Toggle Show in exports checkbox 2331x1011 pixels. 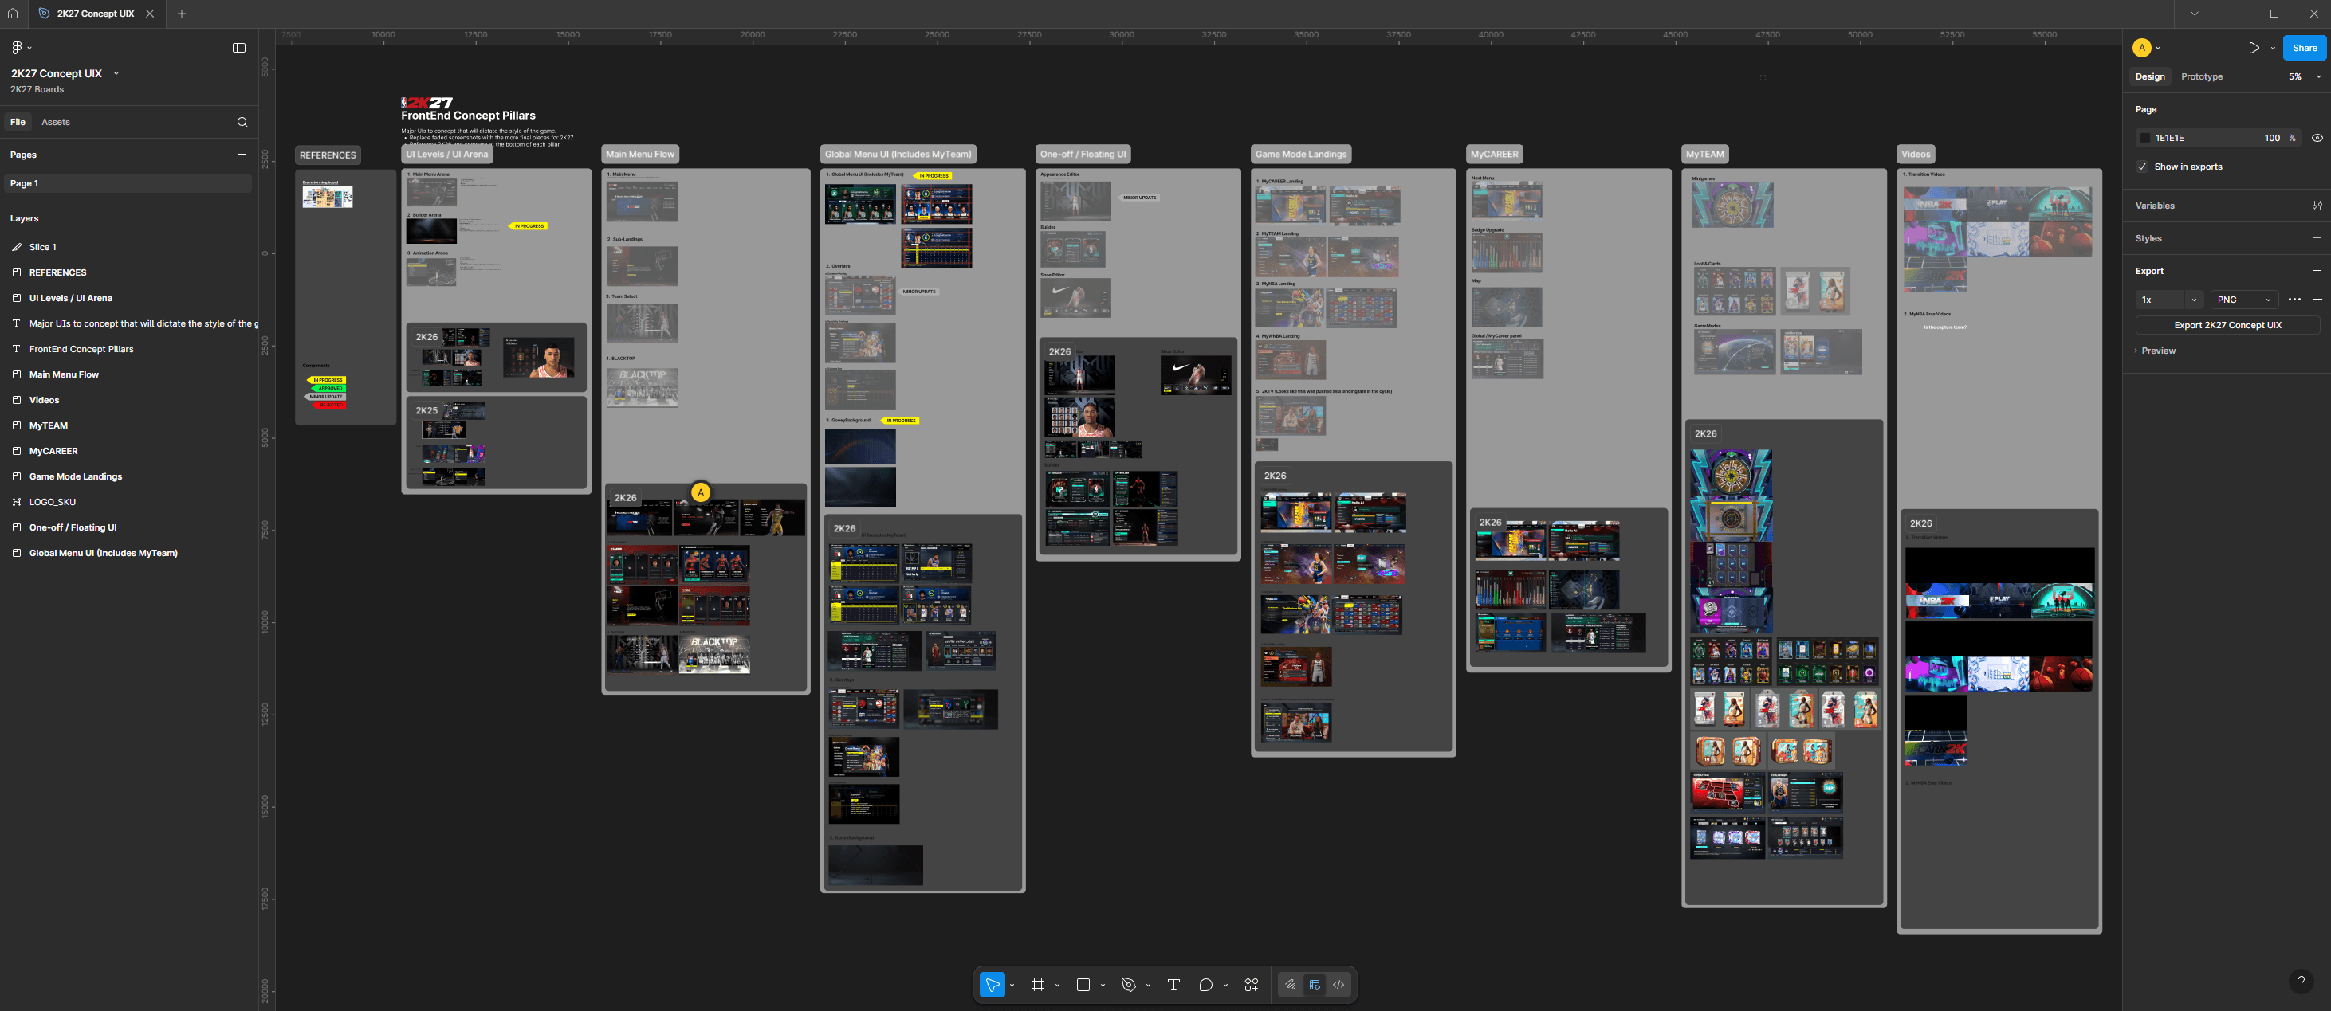pyautogui.click(x=2142, y=167)
